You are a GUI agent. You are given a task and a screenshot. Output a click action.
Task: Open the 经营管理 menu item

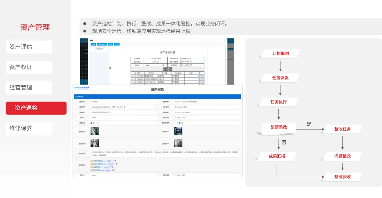pyautogui.click(x=29, y=88)
